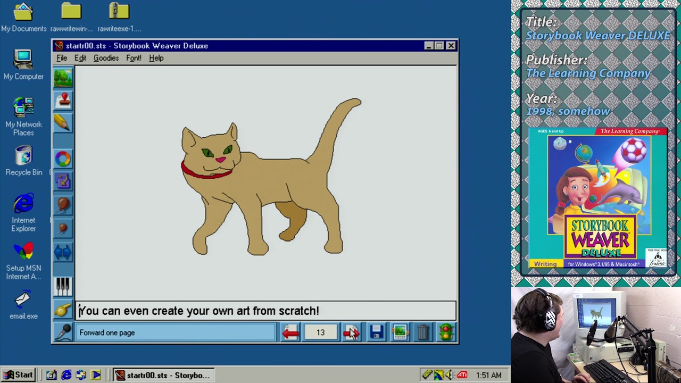Open Media Player from Quick Launch
The width and height of the screenshot is (681, 383).
96,375
